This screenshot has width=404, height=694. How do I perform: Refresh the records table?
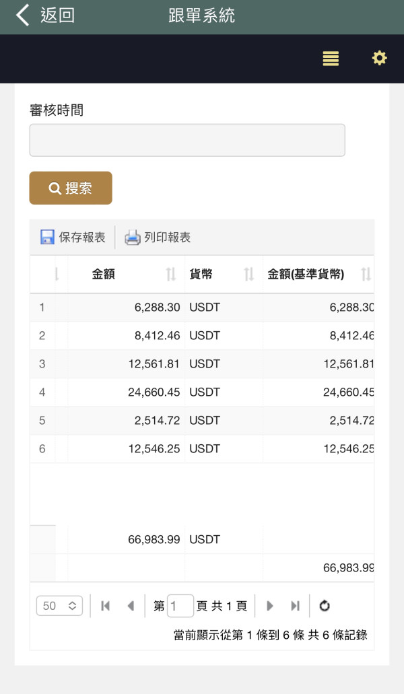tap(325, 606)
